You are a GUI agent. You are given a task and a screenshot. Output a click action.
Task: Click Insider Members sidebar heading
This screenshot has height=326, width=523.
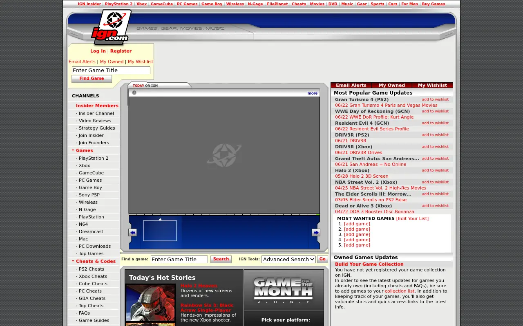coord(97,106)
